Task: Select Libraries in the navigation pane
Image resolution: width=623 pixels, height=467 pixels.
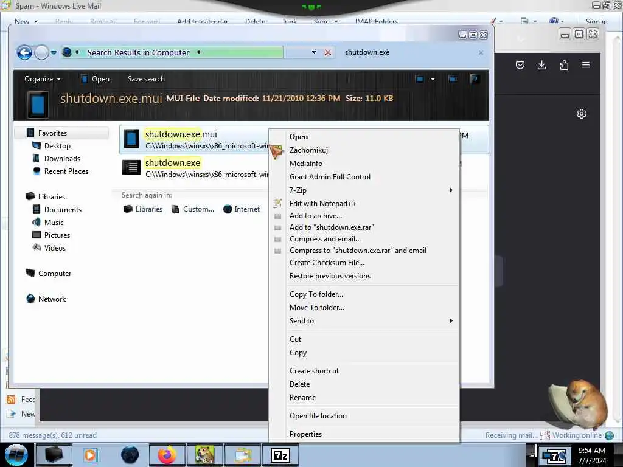Action: click(51, 196)
